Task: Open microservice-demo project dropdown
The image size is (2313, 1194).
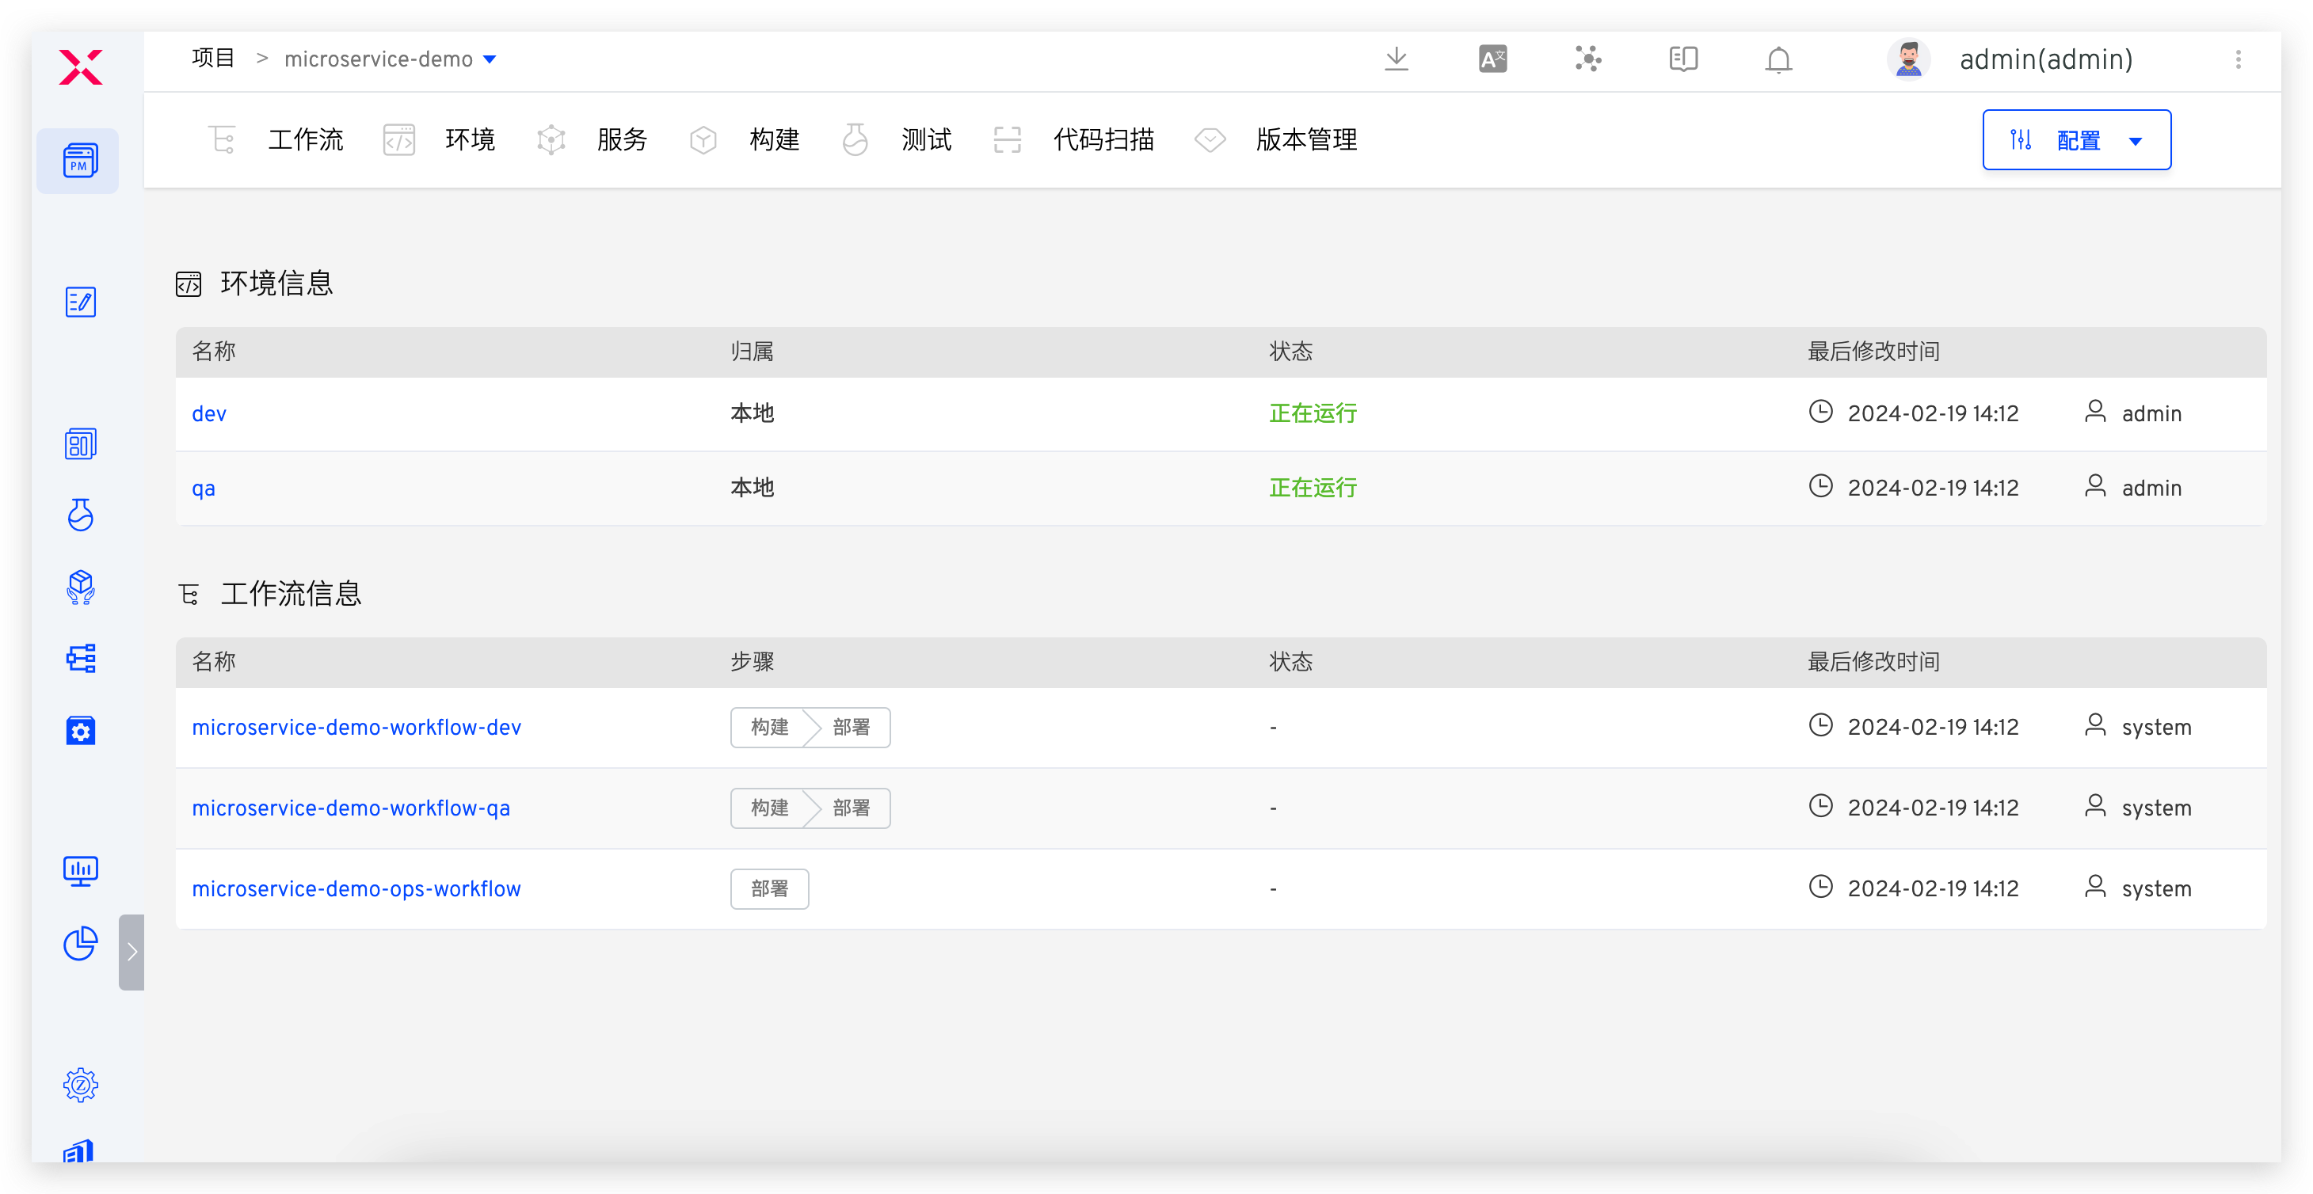Action: tap(390, 59)
